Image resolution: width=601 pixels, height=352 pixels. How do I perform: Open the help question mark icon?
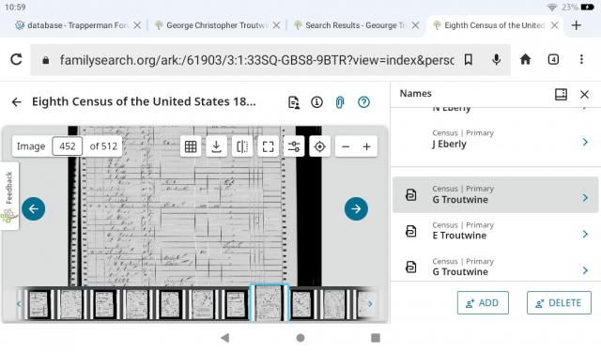(x=363, y=102)
